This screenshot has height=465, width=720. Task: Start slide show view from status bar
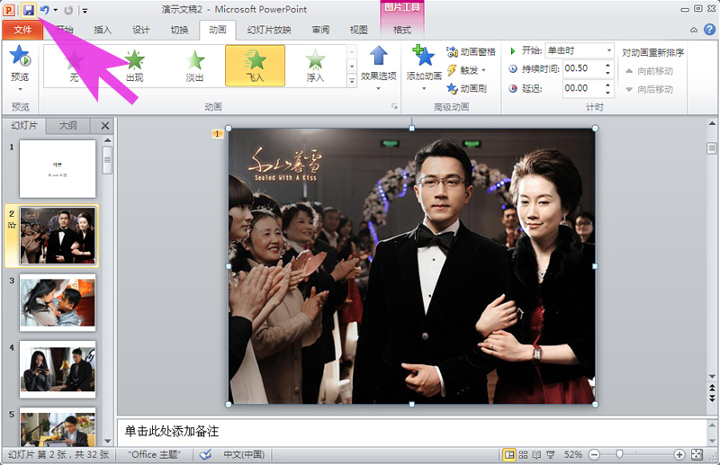coord(550,455)
